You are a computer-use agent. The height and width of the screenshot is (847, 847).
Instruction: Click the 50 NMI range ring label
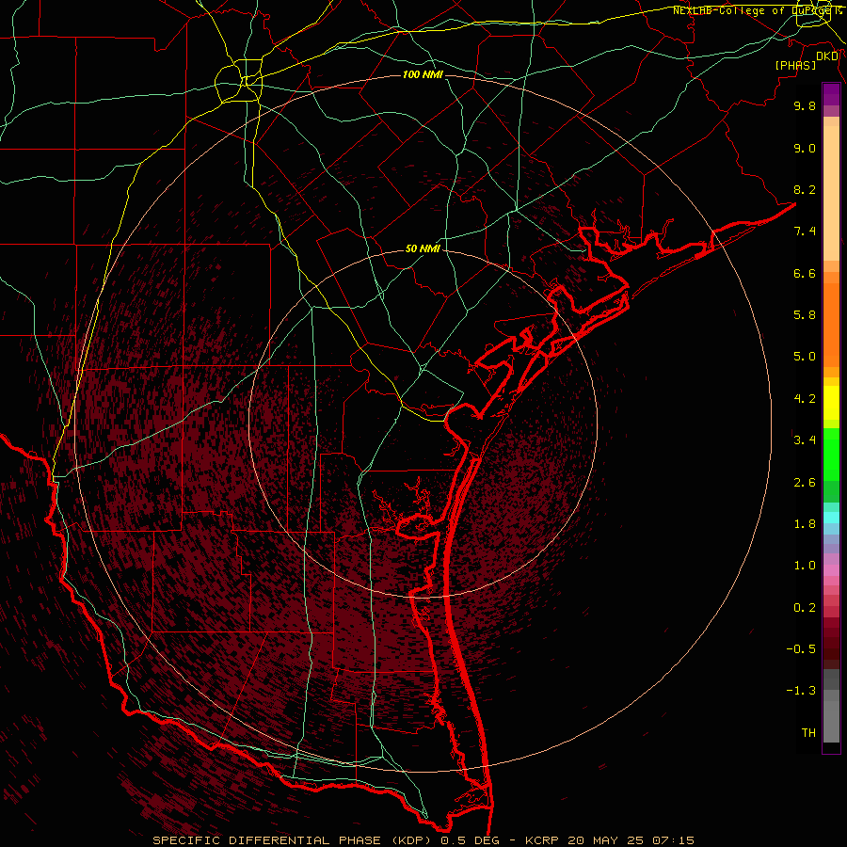pos(423,248)
